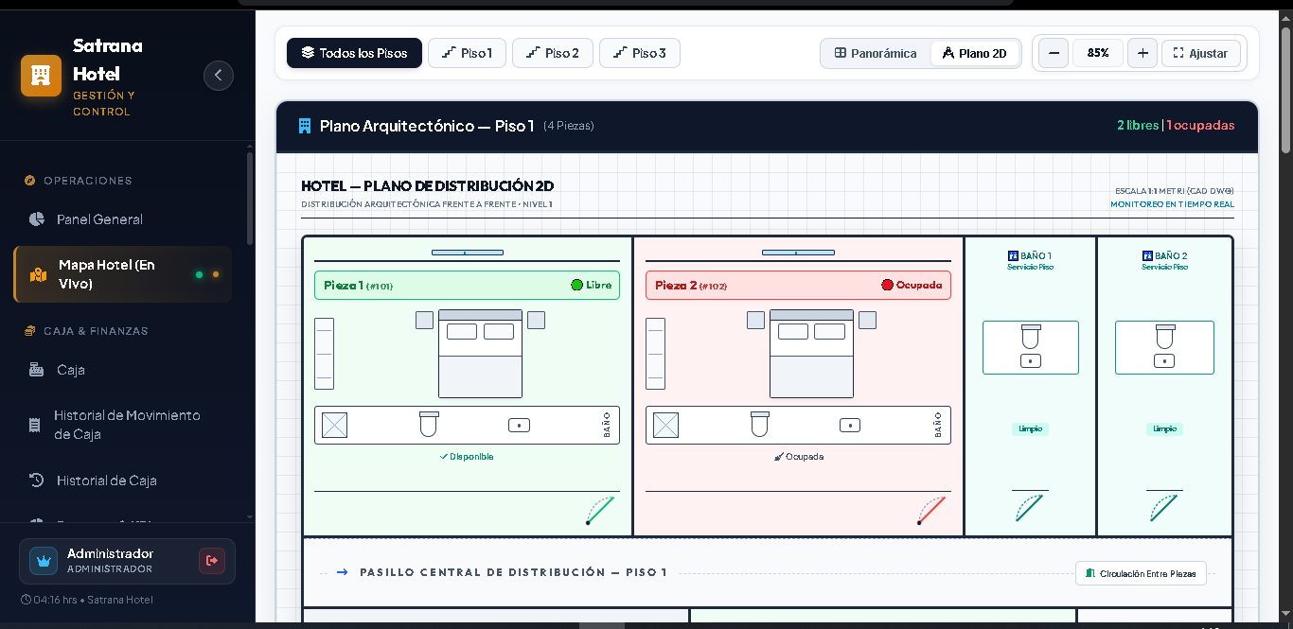The image size is (1293, 629).
Task: Decrease zoom with the minus button
Action: pos(1054,53)
